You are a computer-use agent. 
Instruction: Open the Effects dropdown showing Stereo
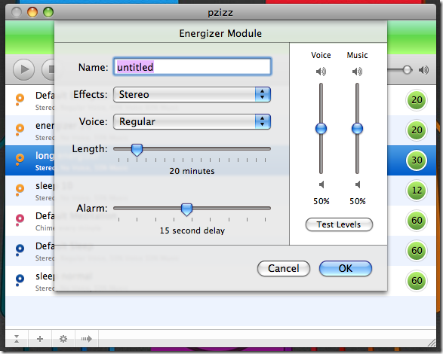(192, 94)
